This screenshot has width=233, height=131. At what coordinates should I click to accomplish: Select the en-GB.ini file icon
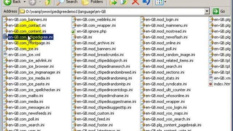(x=74, y=37)
